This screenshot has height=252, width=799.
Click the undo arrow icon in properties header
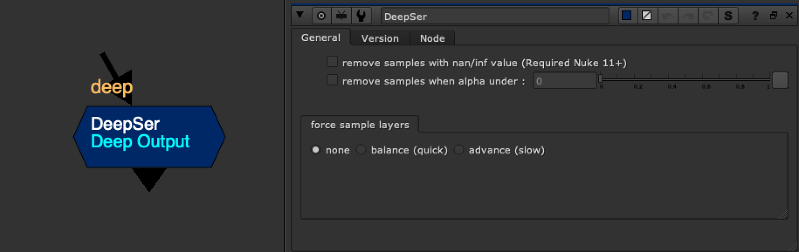pyautogui.click(x=667, y=16)
